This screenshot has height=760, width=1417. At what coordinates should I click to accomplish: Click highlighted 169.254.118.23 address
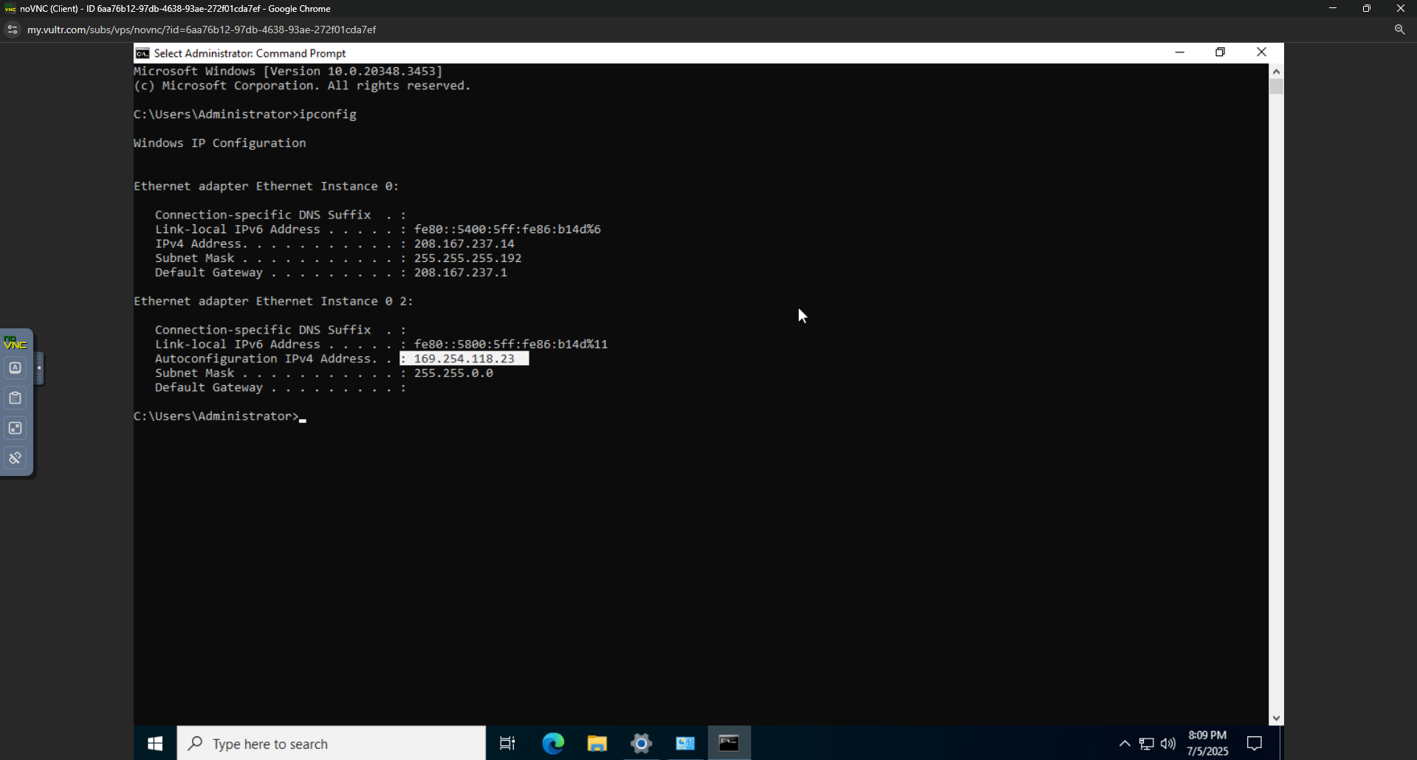pos(464,359)
